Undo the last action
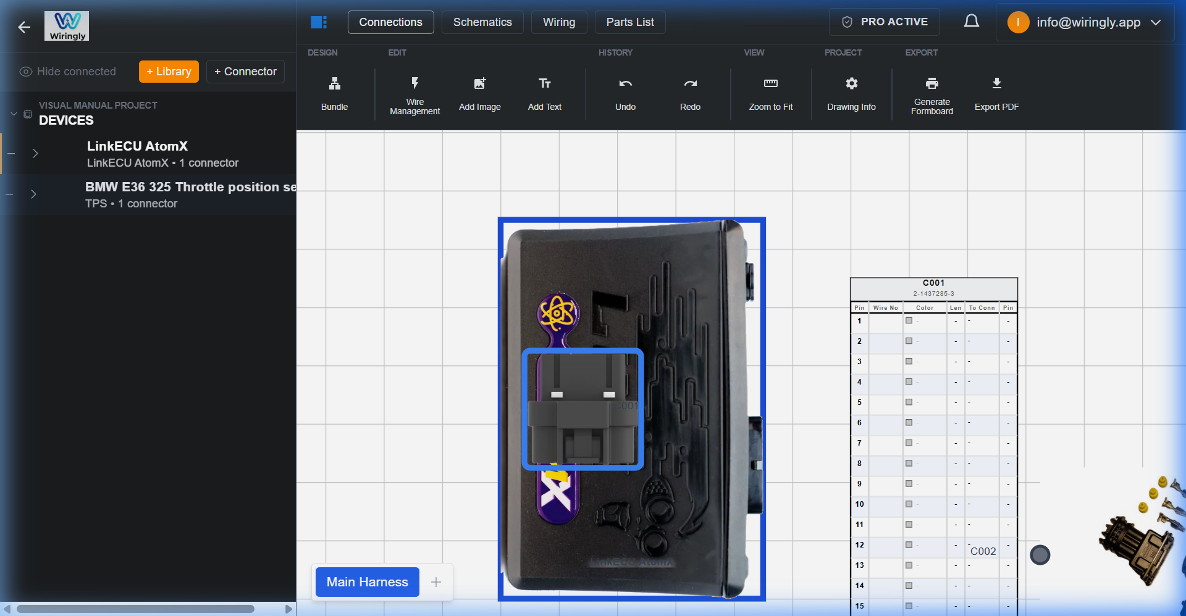 coord(625,94)
